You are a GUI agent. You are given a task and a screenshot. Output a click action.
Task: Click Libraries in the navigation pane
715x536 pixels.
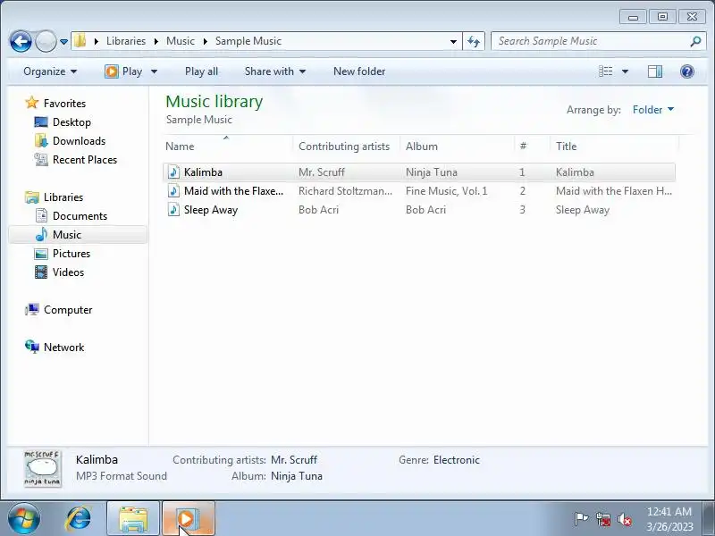(63, 197)
